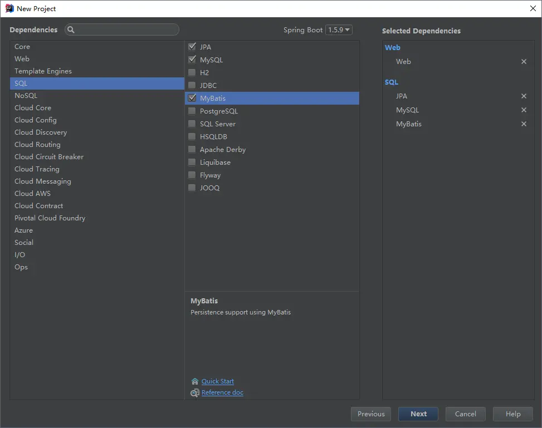Uncheck the JPA dependency checkbox
542x428 pixels.
click(x=192, y=47)
